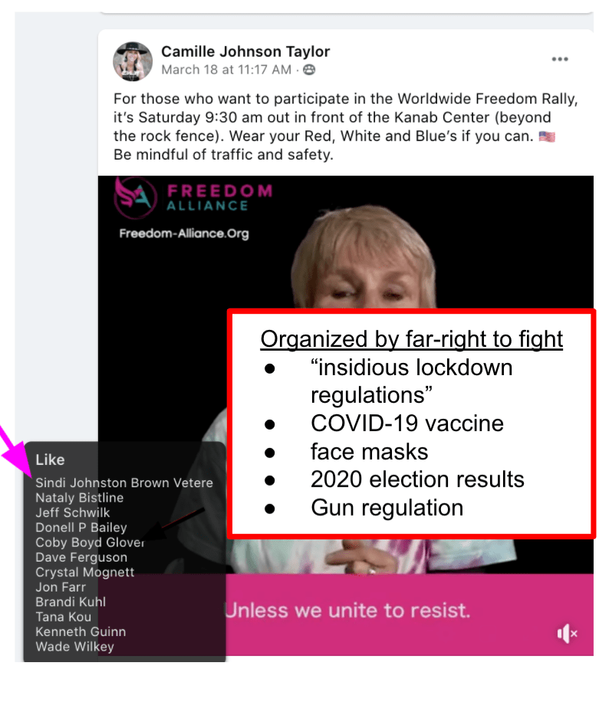Select Coby Boyd Glover in the Like list
Screen dimensions: 609x712
90,542
